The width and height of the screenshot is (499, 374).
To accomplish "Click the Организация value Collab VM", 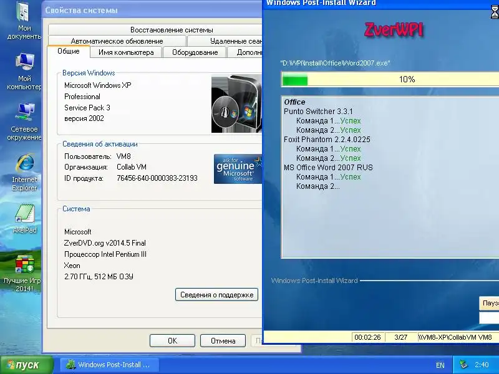I will click(x=132, y=167).
